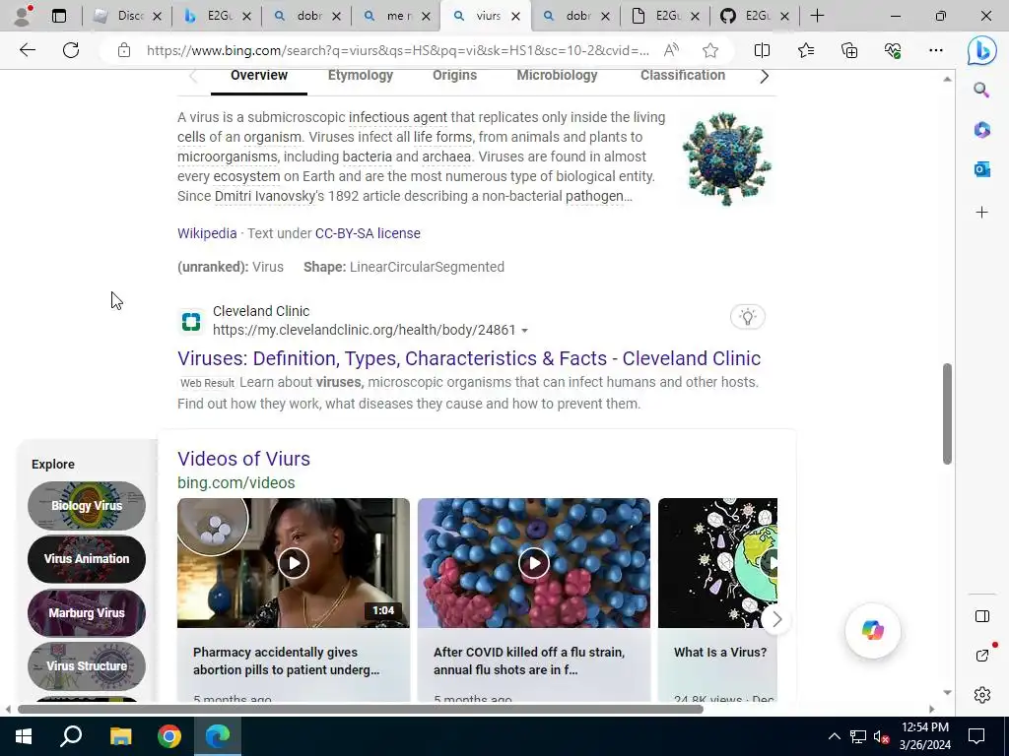
Task: Go back using the browser back arrow
Action: coord(27,50)
